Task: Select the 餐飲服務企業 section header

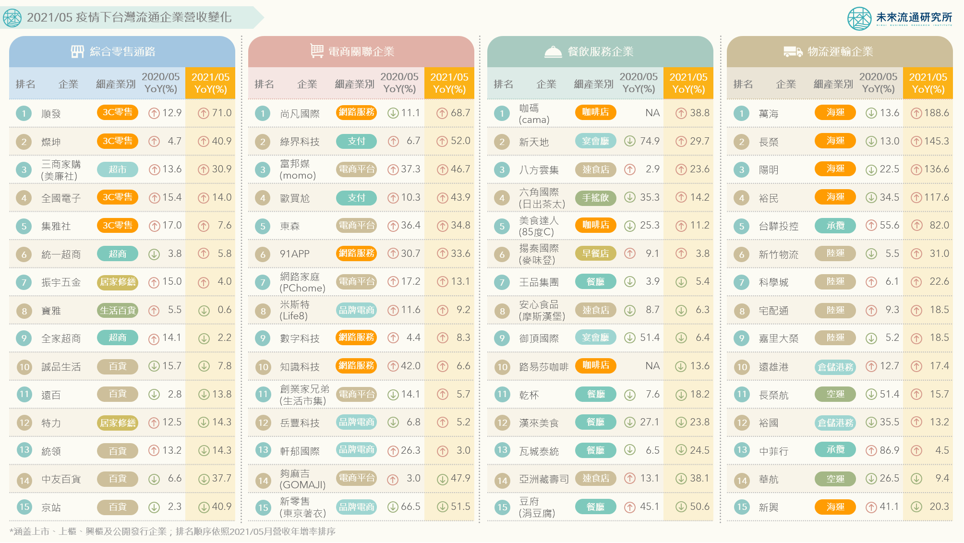Action: (600, 51)
